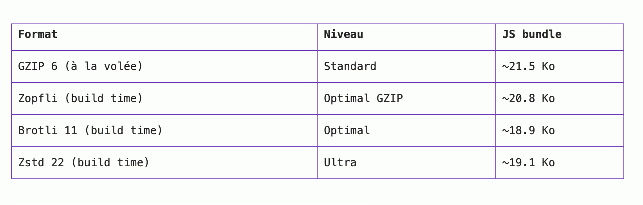Click the word "Zopfli" in the table
This screenshot has height=205, width=643.
pos(38,99)
